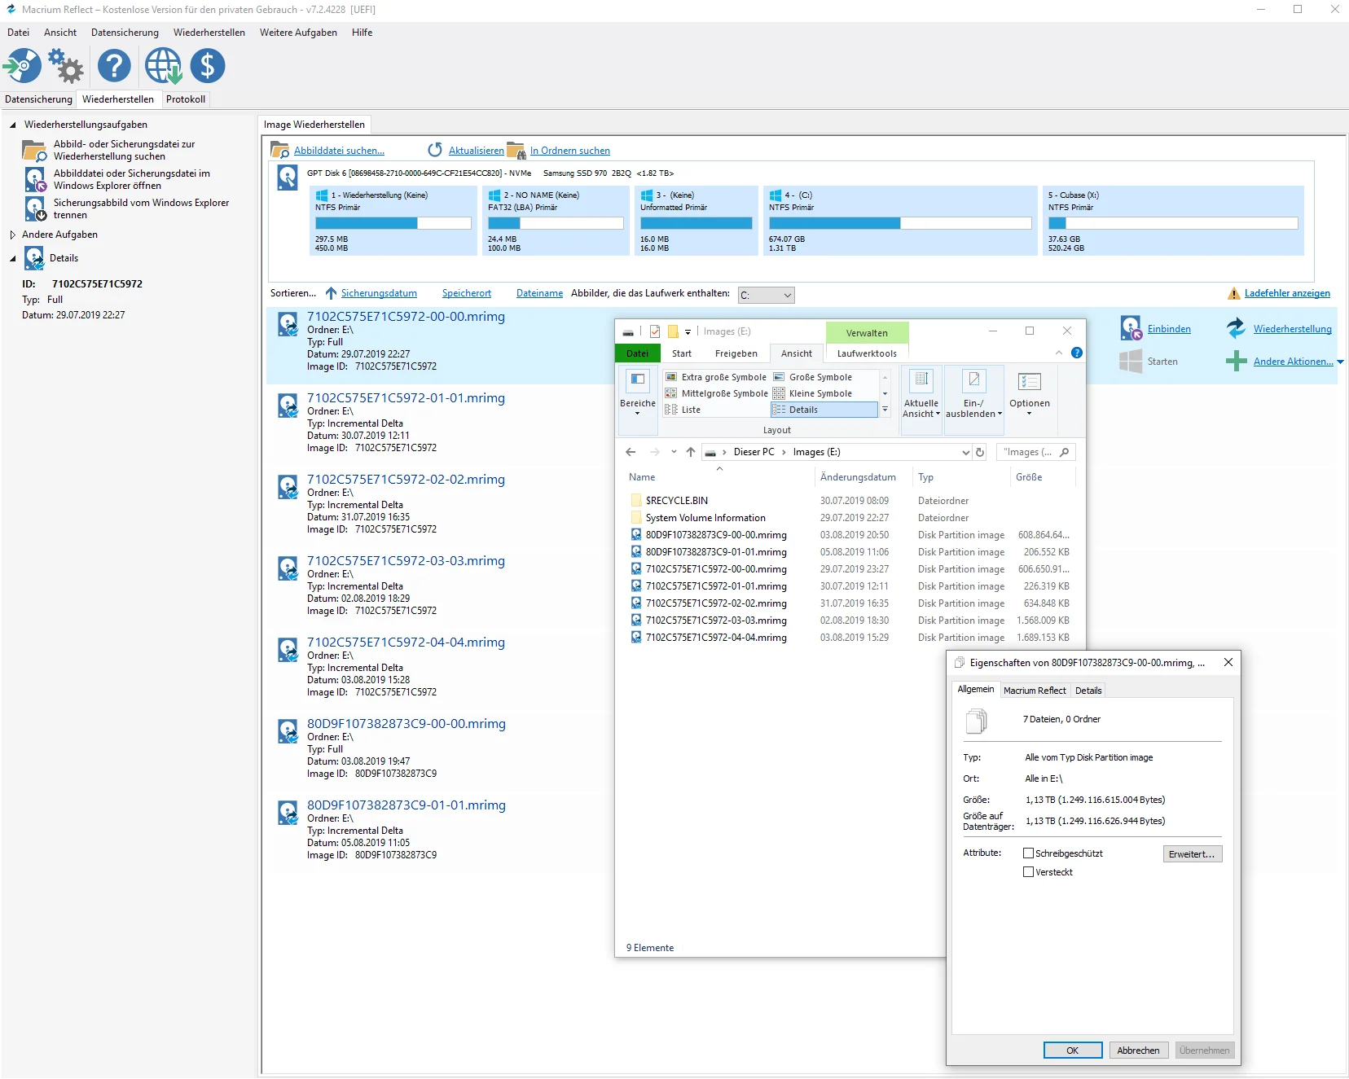Click the Explorer search box for Images

[x=1036, y=452]
